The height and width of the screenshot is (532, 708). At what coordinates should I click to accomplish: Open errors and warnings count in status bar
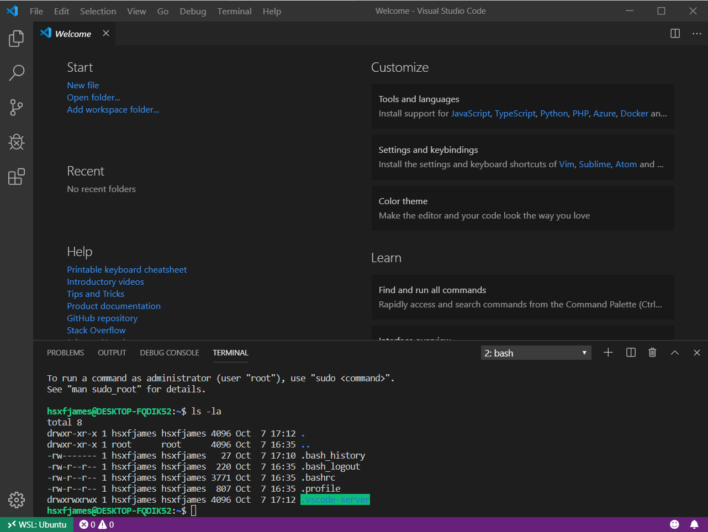pos(97,524)
